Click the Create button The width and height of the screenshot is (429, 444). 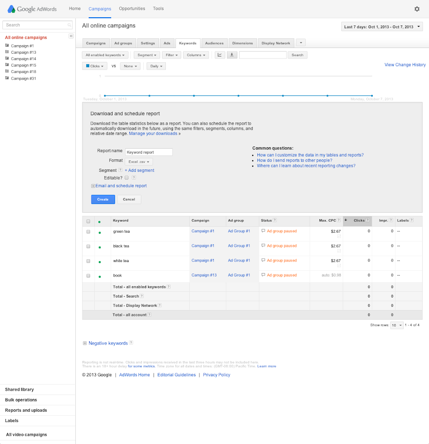(103, 199)
